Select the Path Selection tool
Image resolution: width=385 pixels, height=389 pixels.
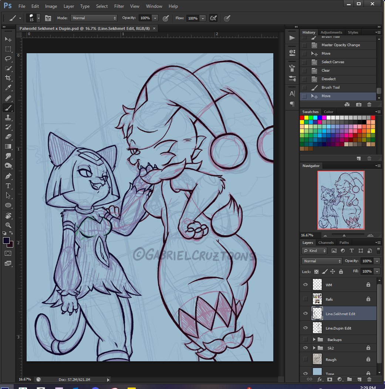[x=8, y=195]
